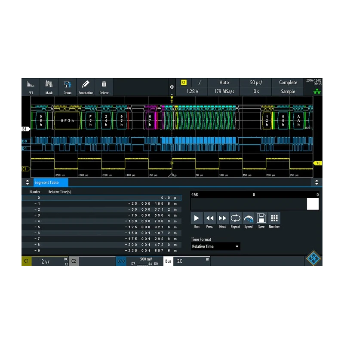The height and width of the screenshot is (344, 344).
Task: Open the Time Format dropdown
Action: click(215, 246)
